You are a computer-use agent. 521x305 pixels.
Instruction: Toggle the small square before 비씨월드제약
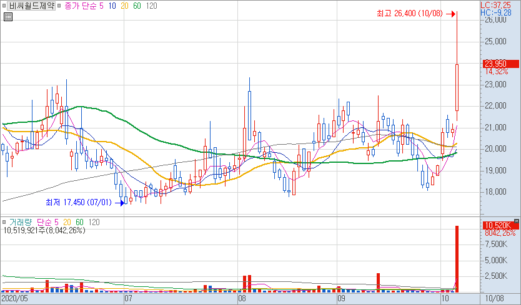tap(4, 6)
